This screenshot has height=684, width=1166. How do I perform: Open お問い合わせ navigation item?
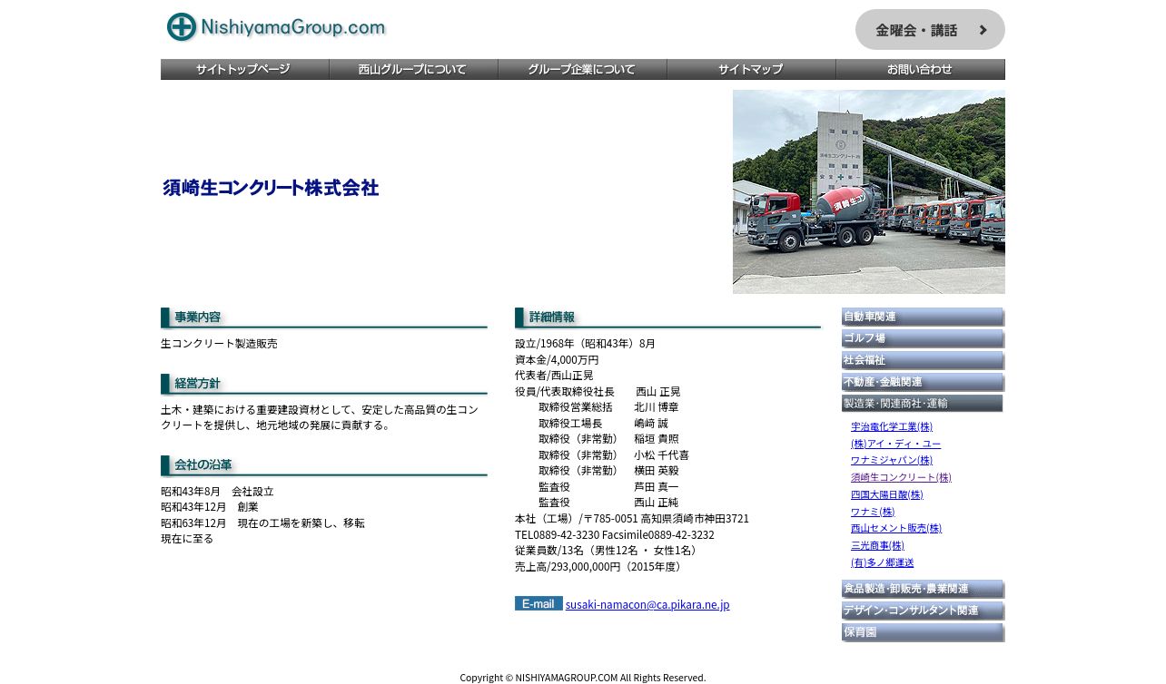pyautogui.click(x=921, y=70)
